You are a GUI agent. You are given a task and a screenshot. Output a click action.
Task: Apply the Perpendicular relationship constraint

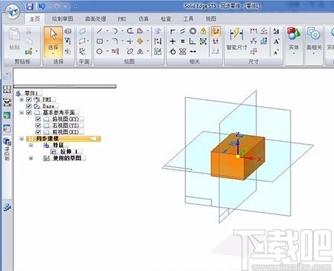click(x=192, y=41)
